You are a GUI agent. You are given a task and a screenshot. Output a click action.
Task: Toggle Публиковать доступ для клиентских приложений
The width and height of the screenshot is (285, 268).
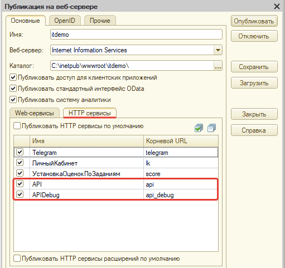pos(13,77)
